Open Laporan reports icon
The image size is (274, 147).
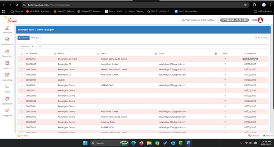coord(7,64)
